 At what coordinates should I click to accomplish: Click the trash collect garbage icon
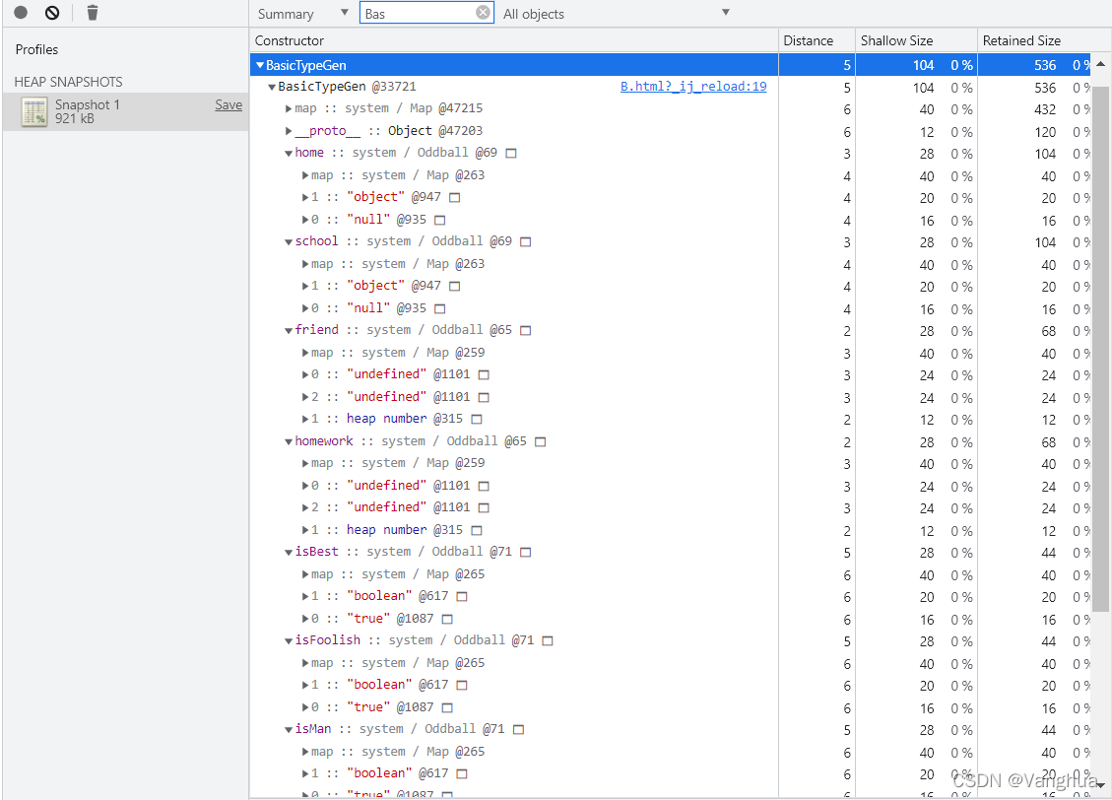click(x=93, y=12)
